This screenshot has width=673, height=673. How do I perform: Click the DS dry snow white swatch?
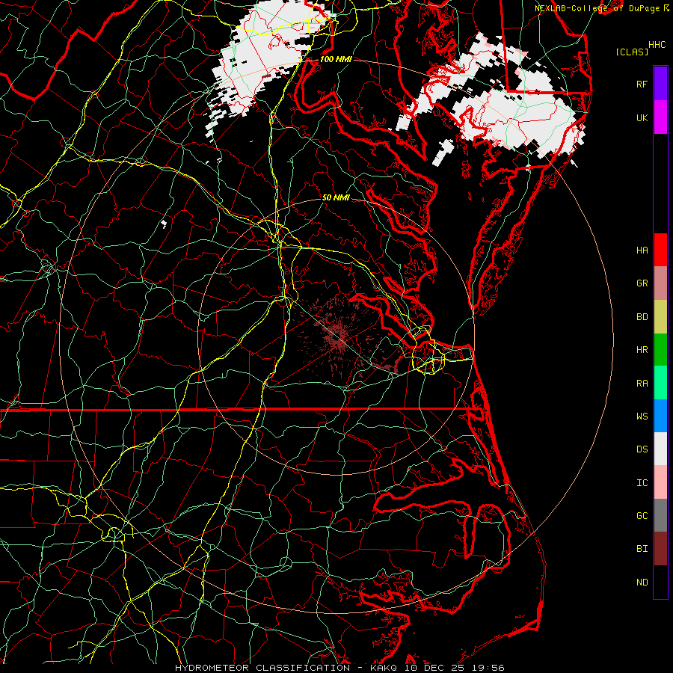tap(660, 449)
